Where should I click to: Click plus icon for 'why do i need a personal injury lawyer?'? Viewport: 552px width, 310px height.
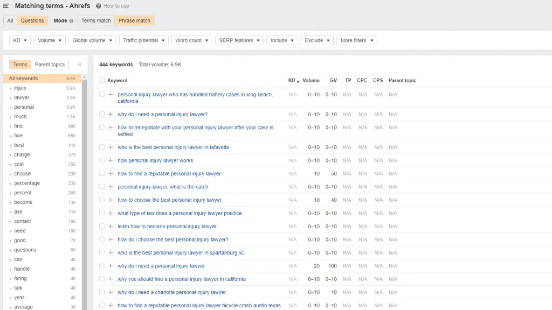pos(111,114)
